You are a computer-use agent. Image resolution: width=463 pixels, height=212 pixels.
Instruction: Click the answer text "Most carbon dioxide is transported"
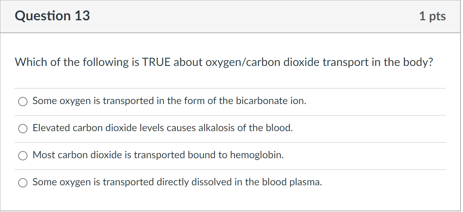pos(158,155)
